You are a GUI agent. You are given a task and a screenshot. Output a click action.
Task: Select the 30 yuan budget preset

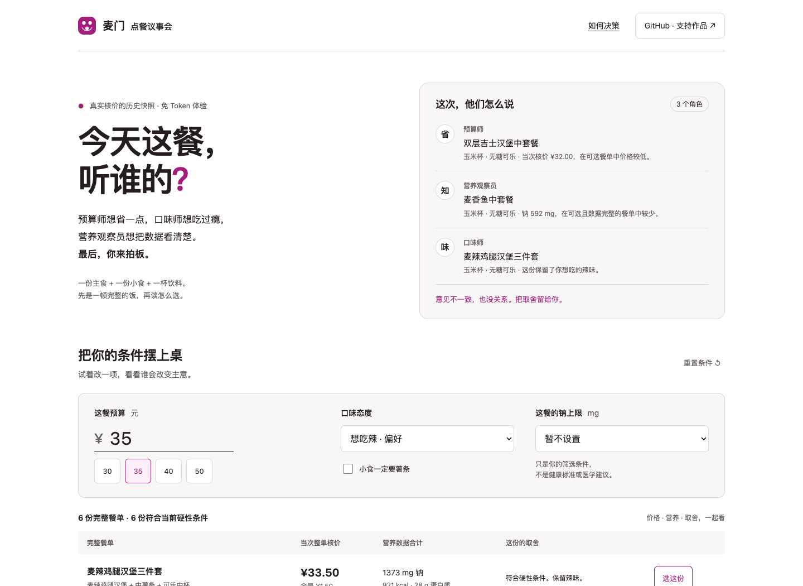click(108, 471)
